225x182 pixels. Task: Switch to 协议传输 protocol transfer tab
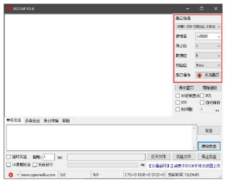[x=51, y=121]
